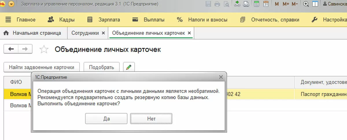Viewport: 347px width, 140px height.
Task: Open the Налоги и взносы section
Action: point(202,20)
